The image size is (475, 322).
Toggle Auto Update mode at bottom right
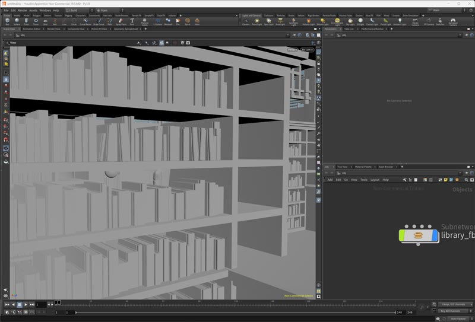click(458, 318)
